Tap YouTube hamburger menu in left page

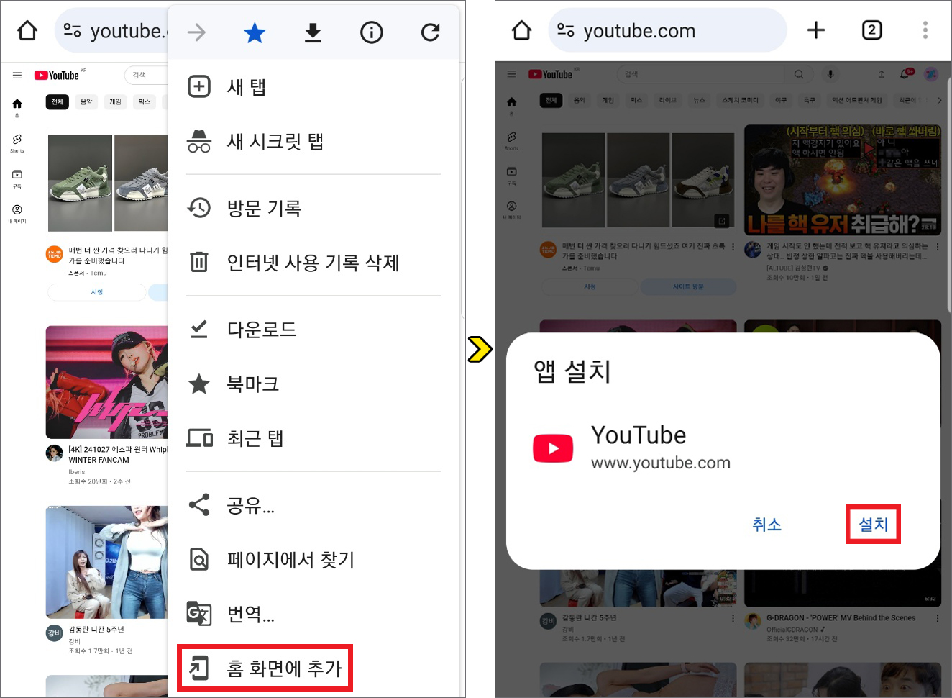[x=17, y=76]
